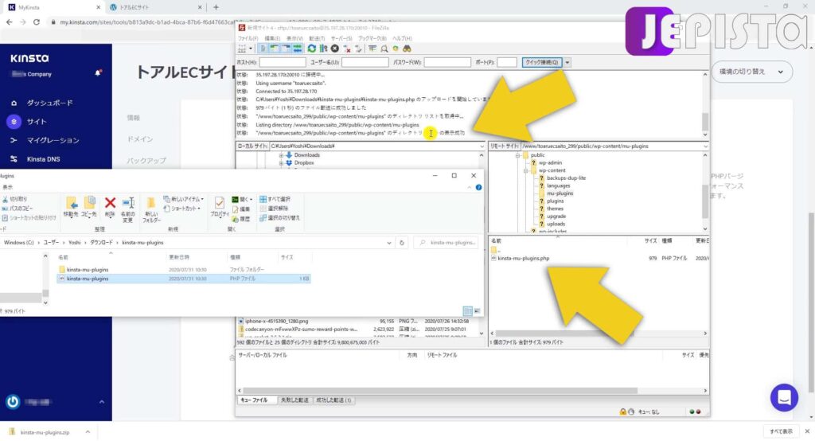Open FileZilla 表示(V) menu

(x=294, y=38)
